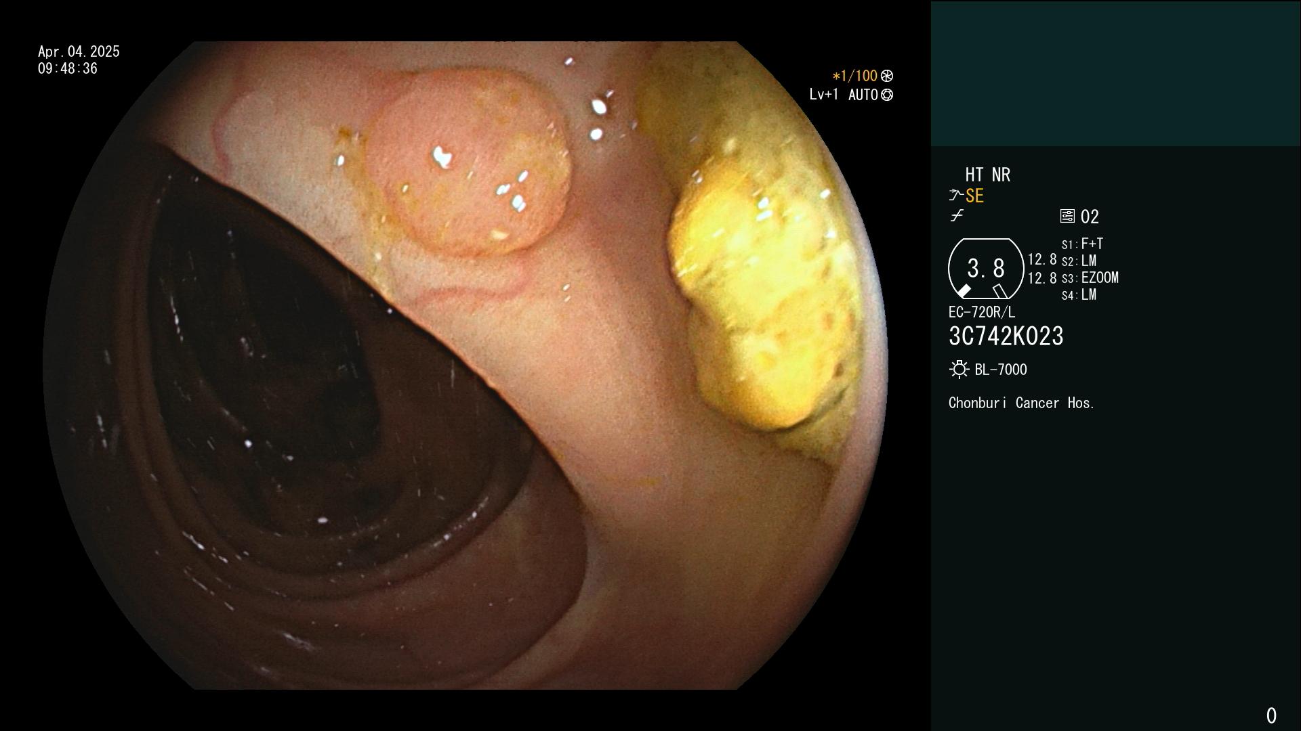Click the S2: LM switch assignment
The image size is (1301, 731).
[1079, 261]
